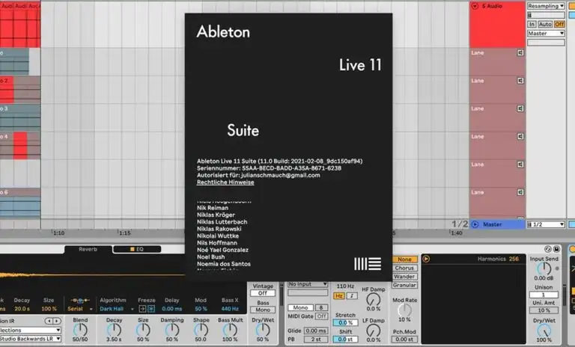Fold the 5 Audio track with its arrow button
This screenshot has width=575, height=347.
point(475,6)
